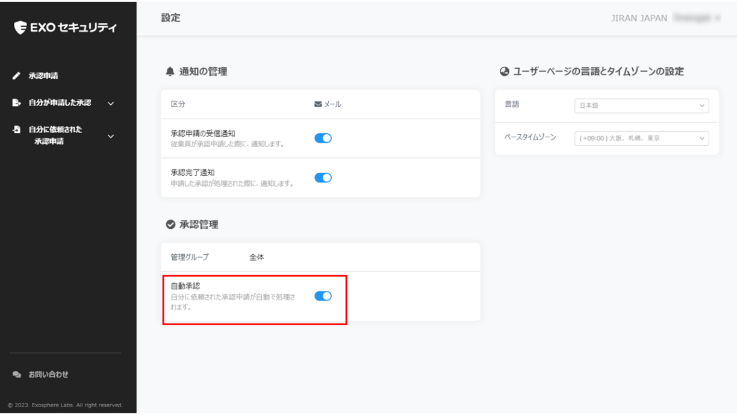Expand the 自分が申請した承認 chevron
The image size is (737, 415).
tap(111, 104)
